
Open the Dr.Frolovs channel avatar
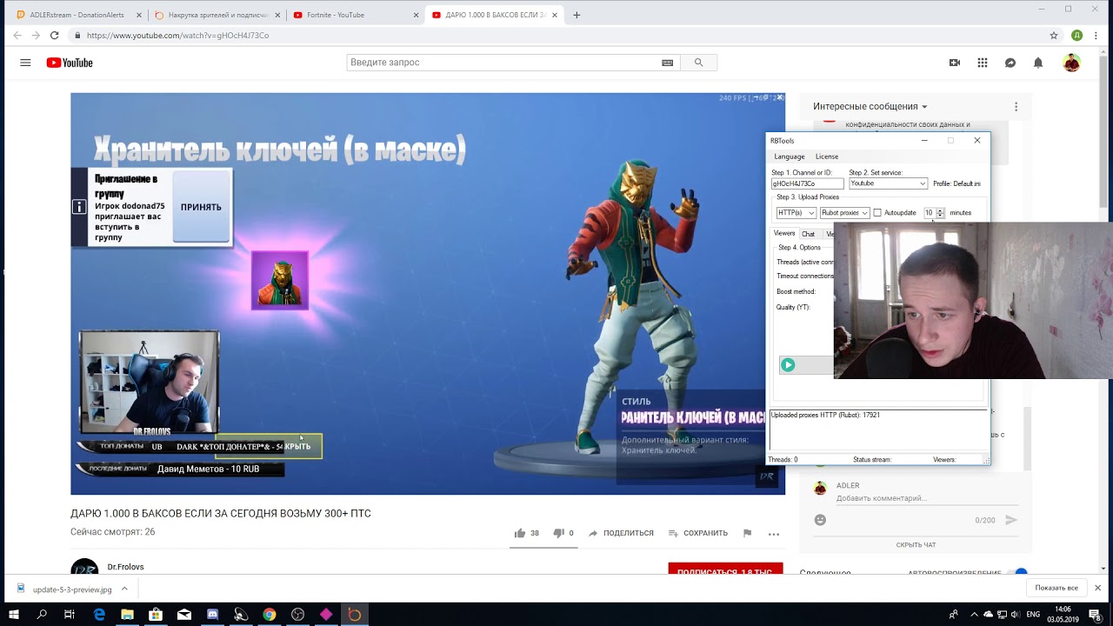click(x=84, y=568)
